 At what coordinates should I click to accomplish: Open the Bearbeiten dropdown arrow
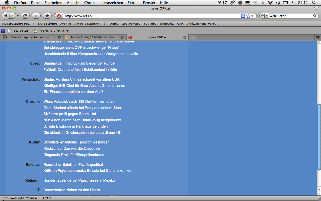[31, 31]
